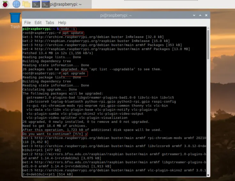Maximize the terminal window

[200, 15]
